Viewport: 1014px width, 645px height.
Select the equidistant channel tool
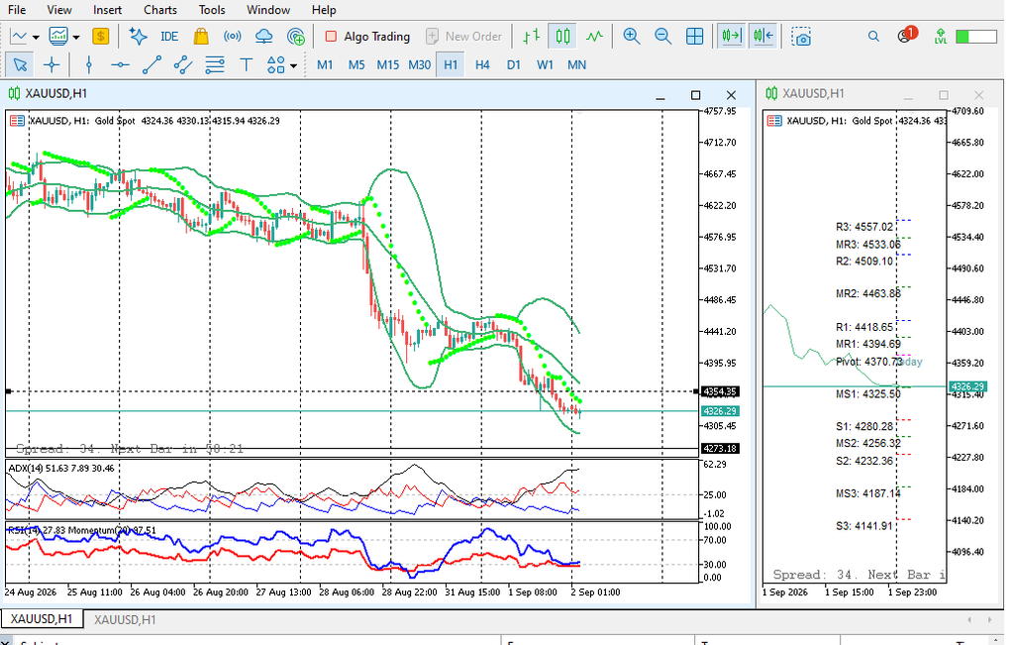(x=183, y=64)
